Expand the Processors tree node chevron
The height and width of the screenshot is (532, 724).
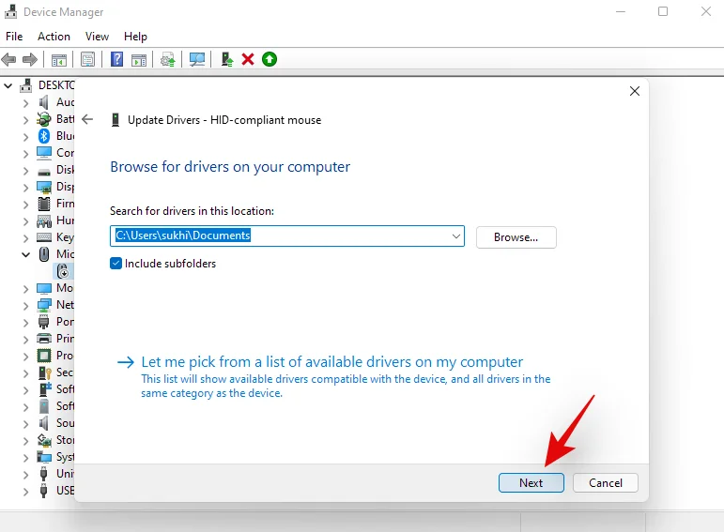pyautogui.click(x=26, y=357)
